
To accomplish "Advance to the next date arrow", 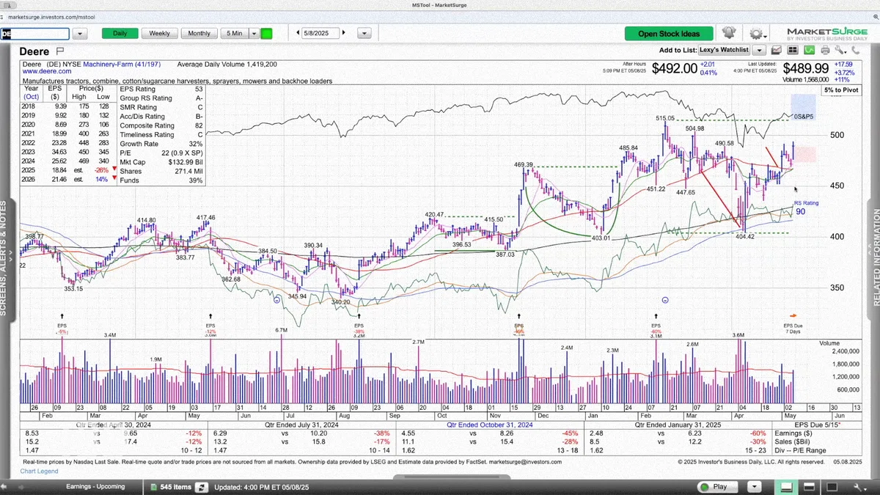I will click(x=343, y=33).
